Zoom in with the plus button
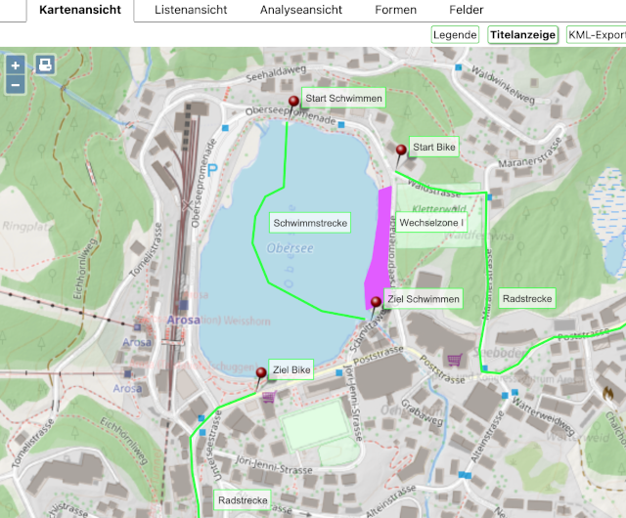This screenshot has height=518, width=626. pyautogui.click(x=15, y=65)
